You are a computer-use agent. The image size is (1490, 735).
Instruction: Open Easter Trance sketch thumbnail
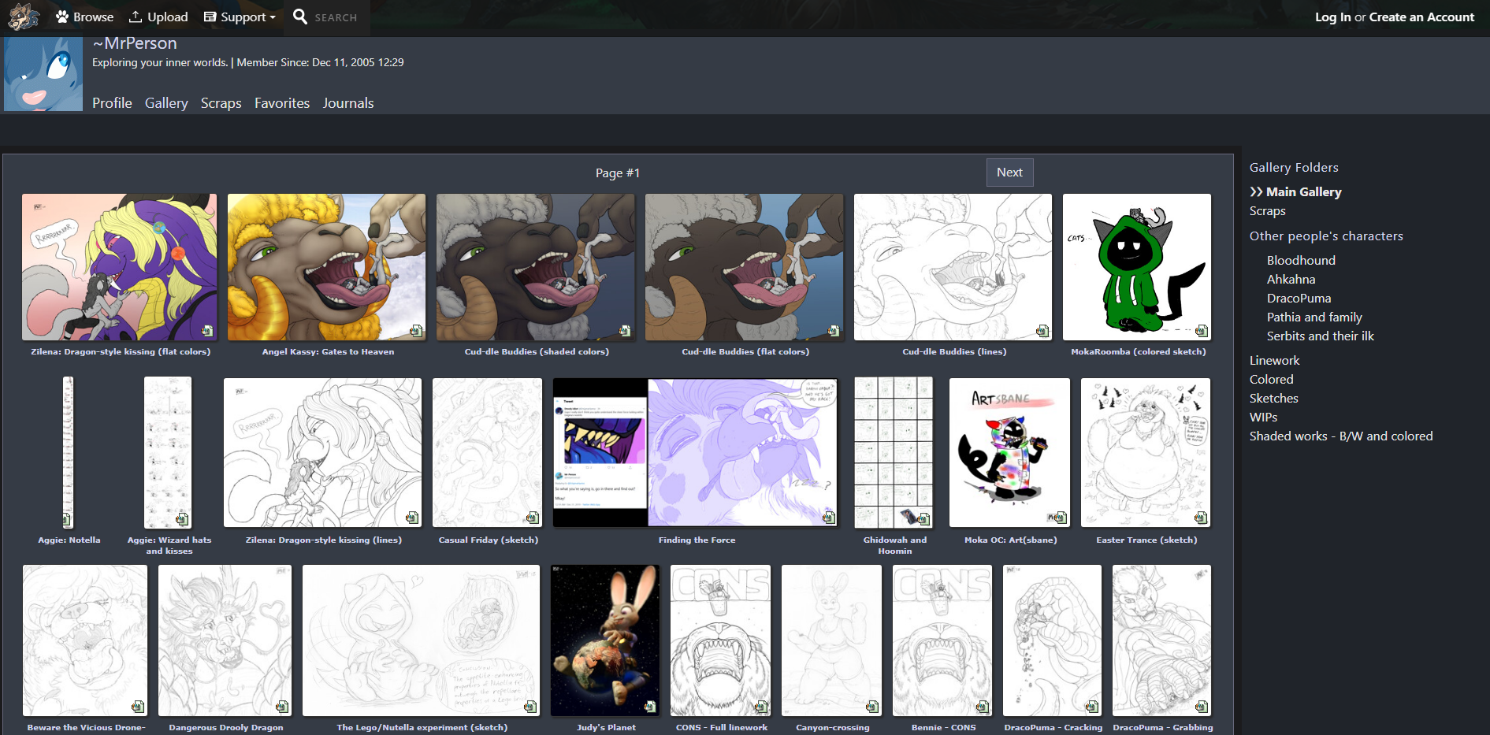tap(1146, 452)
